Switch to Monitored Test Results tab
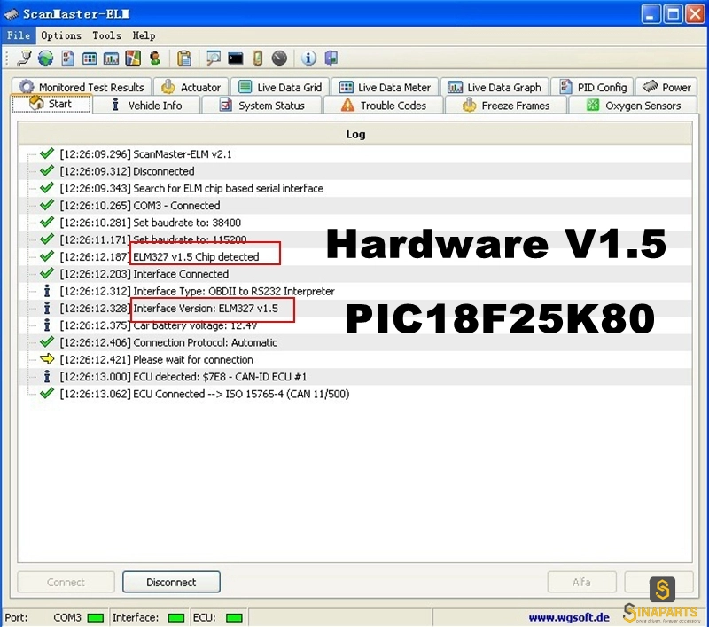Viewport: 709px width, 627px height. 82,87
